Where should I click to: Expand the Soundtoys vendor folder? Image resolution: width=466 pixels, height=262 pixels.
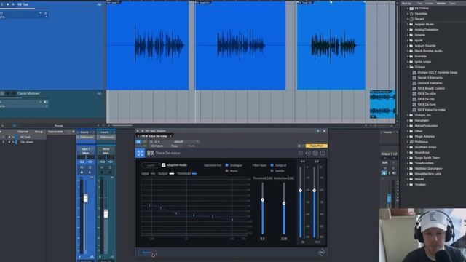click(408, 153)
